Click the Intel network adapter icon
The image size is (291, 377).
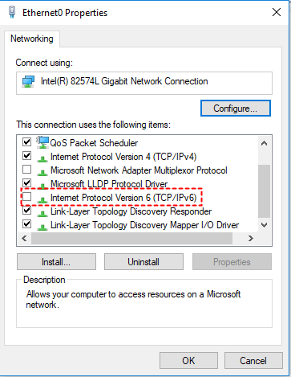coord(28,82)
